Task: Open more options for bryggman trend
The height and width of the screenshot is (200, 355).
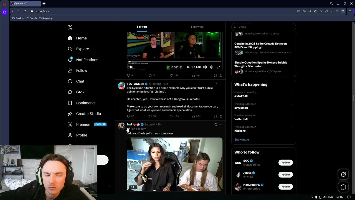Action: pyautogui.click(x=291, y=105)
